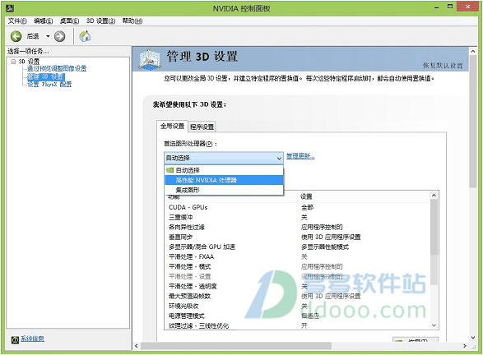Screen dimensions: 483x355
Task: Collapse the 3D 设置 tree node
Action: click(13, 62)
